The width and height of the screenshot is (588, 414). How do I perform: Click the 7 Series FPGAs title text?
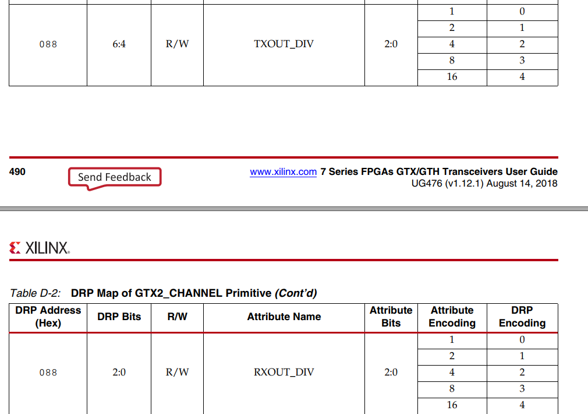point(438,171)
